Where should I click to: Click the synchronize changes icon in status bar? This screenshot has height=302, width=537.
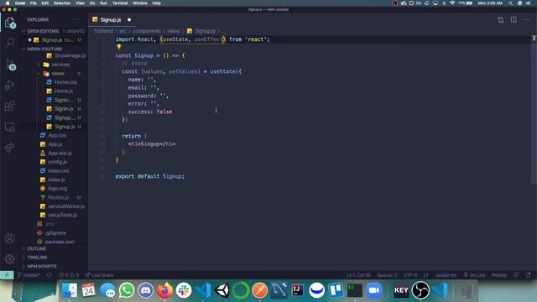pyautogui.click(x=50, y=275)
